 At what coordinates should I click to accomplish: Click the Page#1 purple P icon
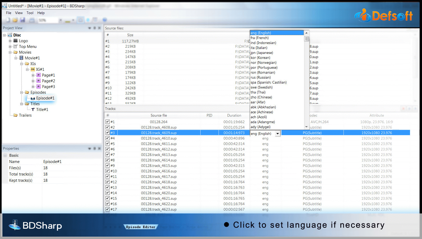[39, 75]
